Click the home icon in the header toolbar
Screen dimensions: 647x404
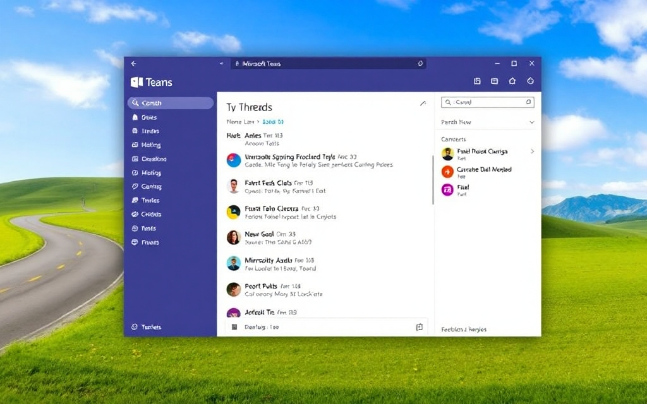[512, 81]
